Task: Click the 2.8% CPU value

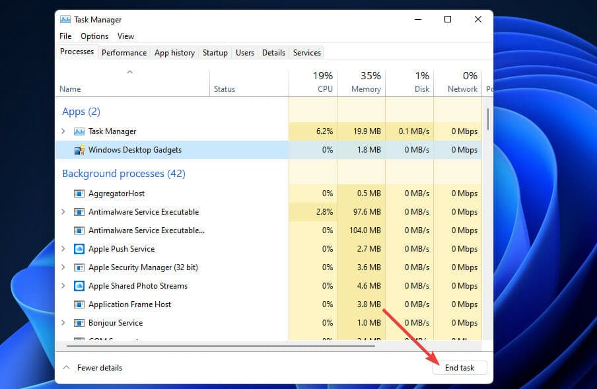Action: 324,211
